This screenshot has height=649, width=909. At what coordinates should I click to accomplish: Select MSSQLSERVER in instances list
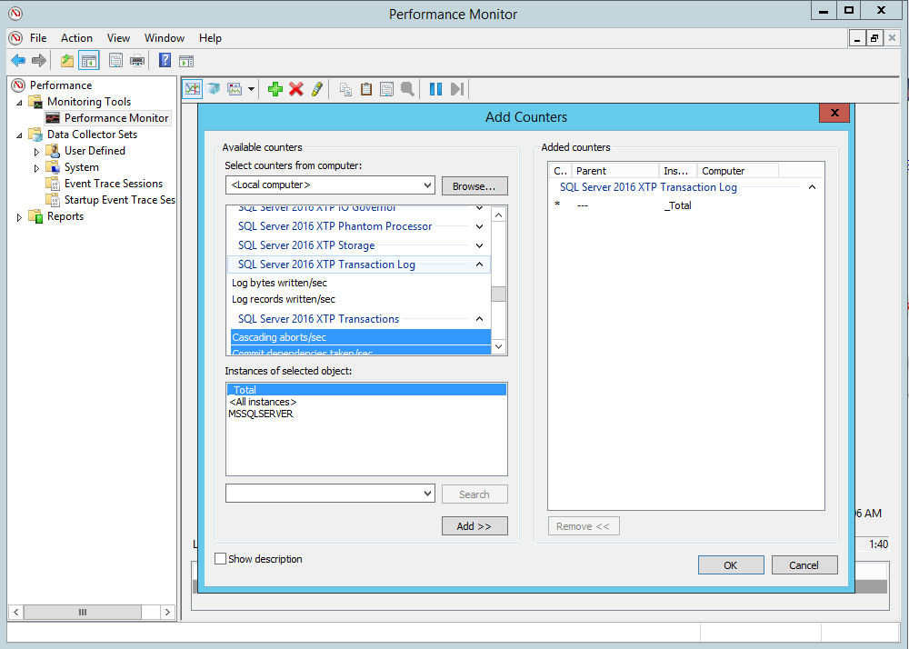click(x=261, y=414)
